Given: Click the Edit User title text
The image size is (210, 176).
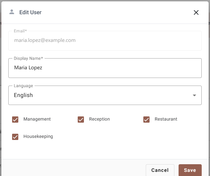Looking at the screenshot, I should (x=30, y=12).
